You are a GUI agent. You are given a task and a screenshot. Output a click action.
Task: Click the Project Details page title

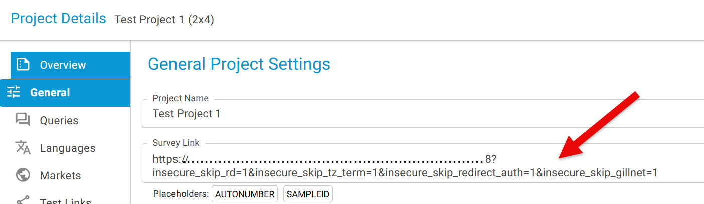click(x=58, y=19)
